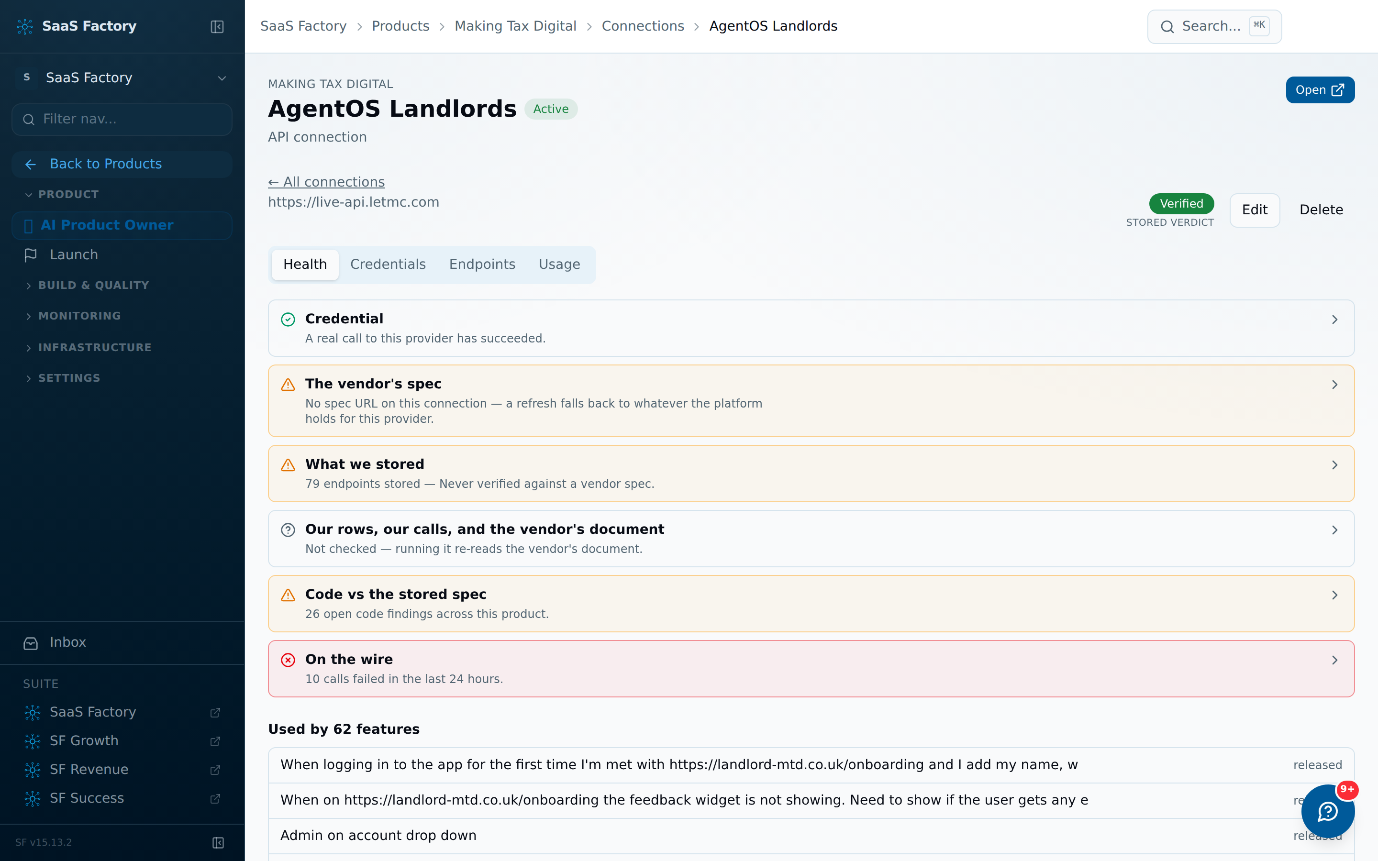Viewport: 1378px width, 861px height.
Task: Go to Connections breadcrumb
Action: click(x=643, y=26)
